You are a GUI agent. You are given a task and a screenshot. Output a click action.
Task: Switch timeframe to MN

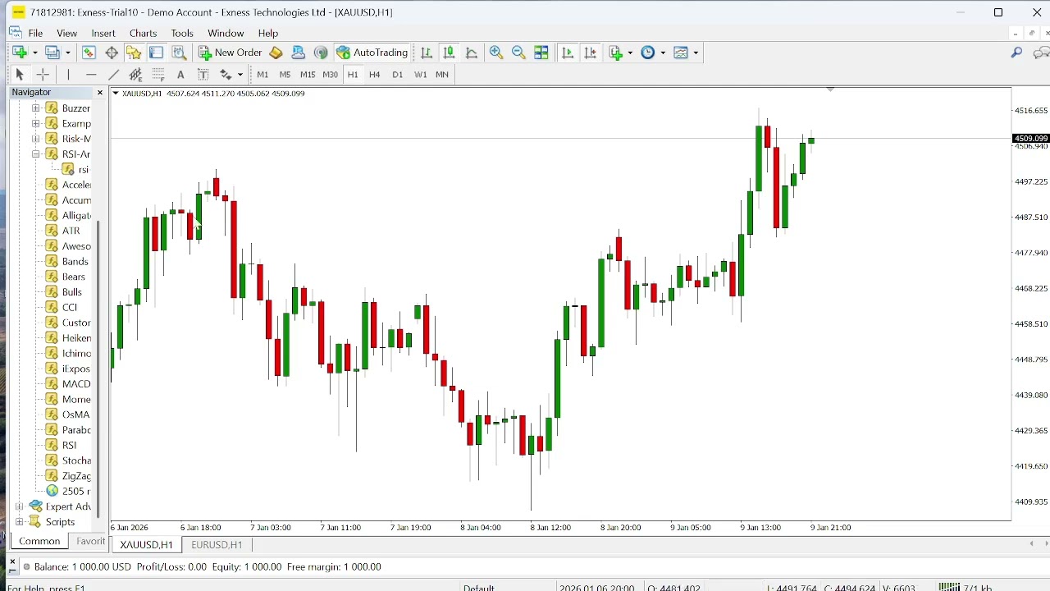pos(442,75)
